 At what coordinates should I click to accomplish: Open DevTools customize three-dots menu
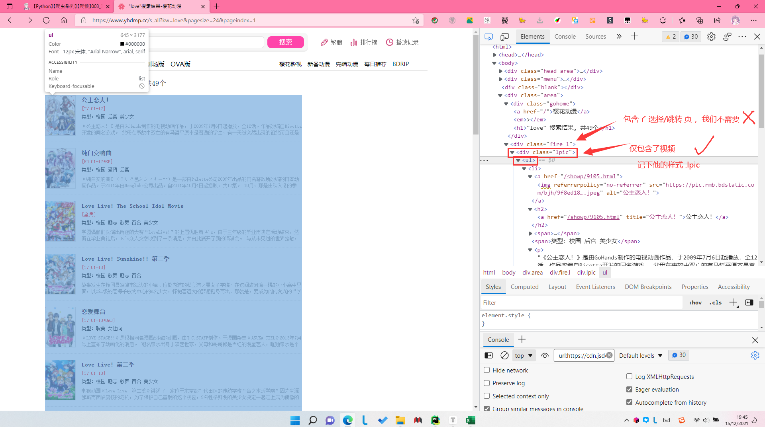[742, 37]
